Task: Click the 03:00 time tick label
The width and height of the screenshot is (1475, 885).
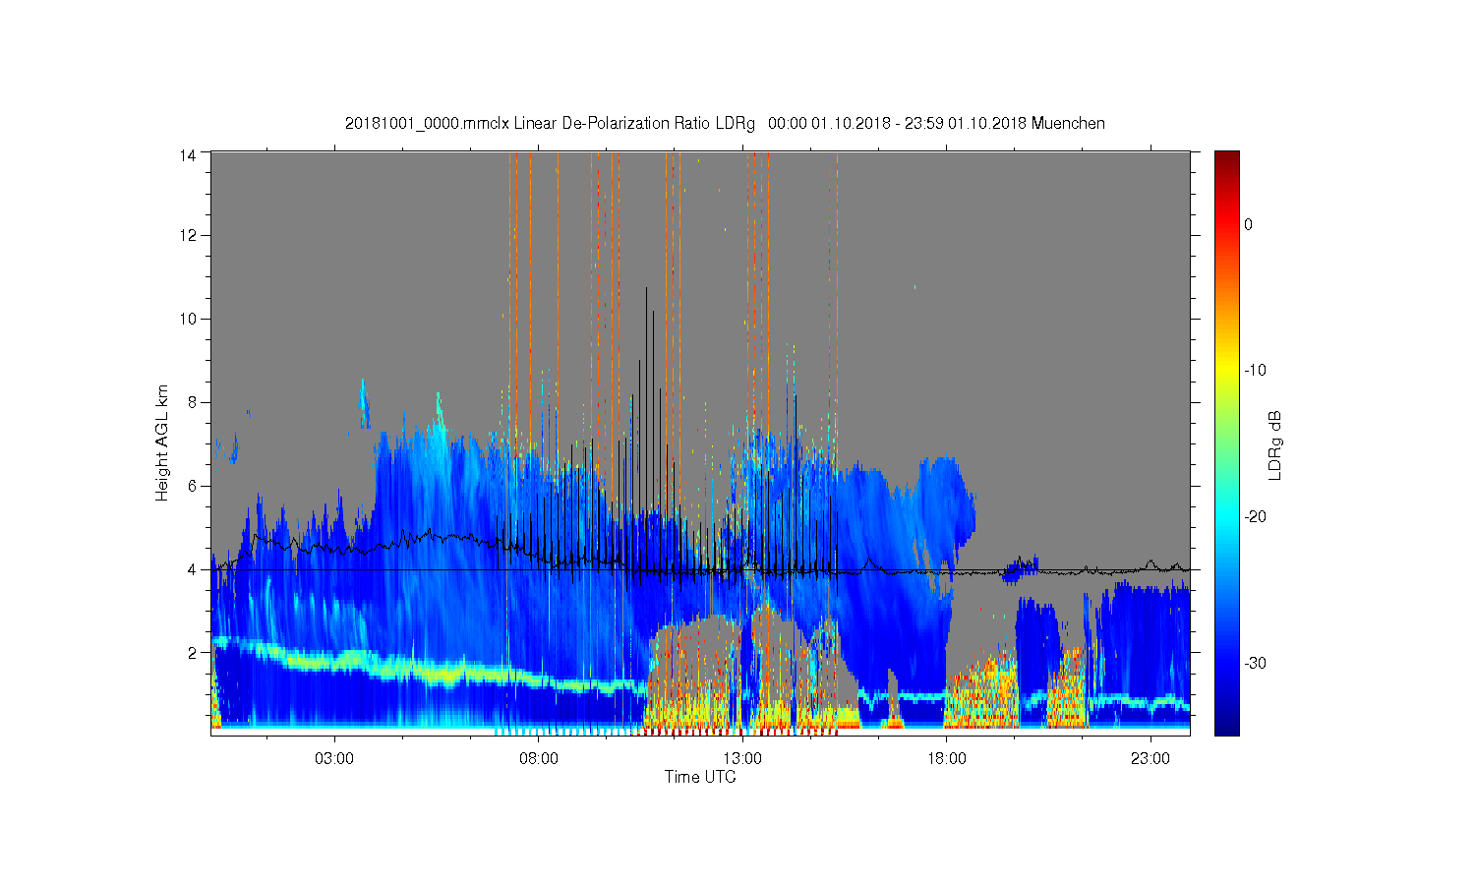Action: click(334, 759)
